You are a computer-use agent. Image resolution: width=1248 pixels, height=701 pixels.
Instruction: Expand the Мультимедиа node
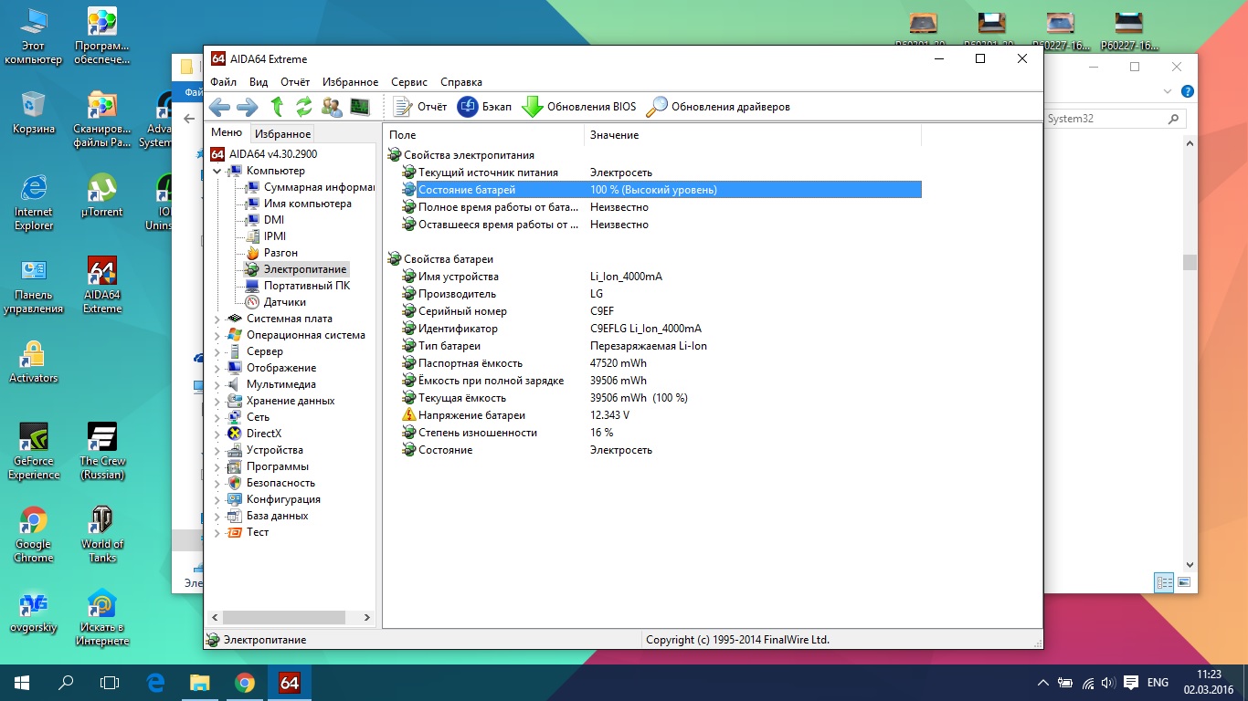217,384
